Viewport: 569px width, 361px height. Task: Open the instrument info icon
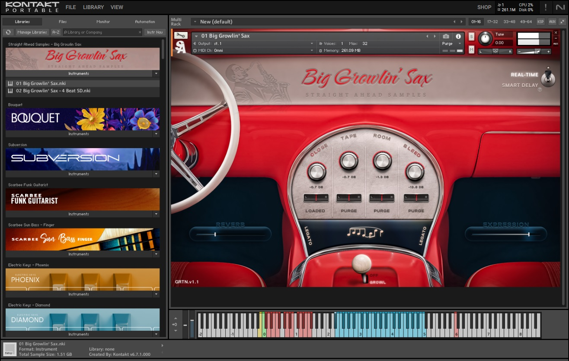click(x=458, y=36)
